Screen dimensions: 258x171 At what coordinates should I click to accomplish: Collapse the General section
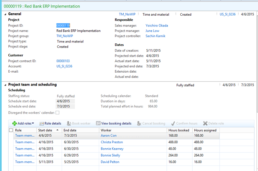point(5,14)
